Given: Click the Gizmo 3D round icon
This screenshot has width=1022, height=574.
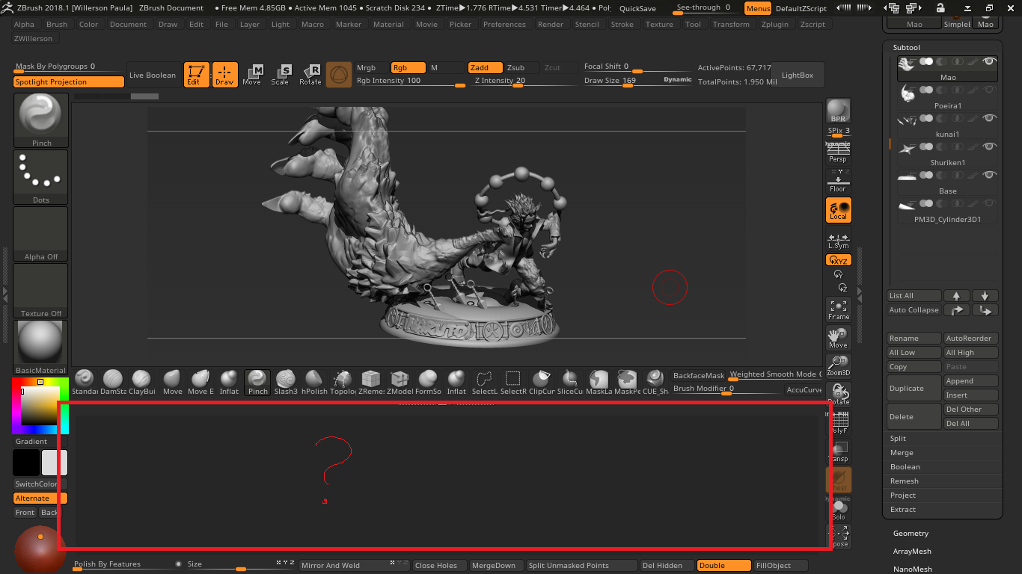Looking at the screenshot, I should pos(339,75).
